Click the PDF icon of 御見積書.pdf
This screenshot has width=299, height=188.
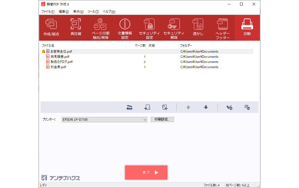coord(48,56)
